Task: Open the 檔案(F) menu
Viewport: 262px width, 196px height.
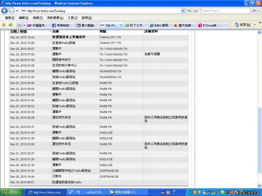Action: (9, 18)
